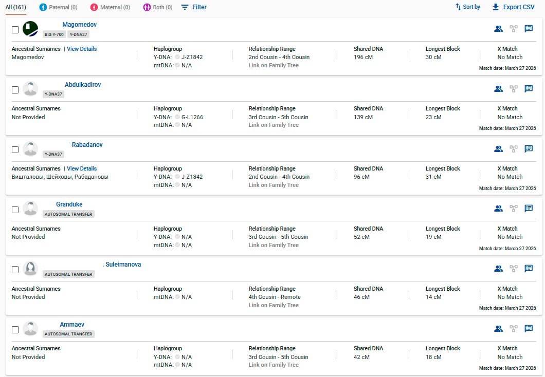
Task: Link Abdulkadirov on Family Tree
Action: click(x=274, y=125)
